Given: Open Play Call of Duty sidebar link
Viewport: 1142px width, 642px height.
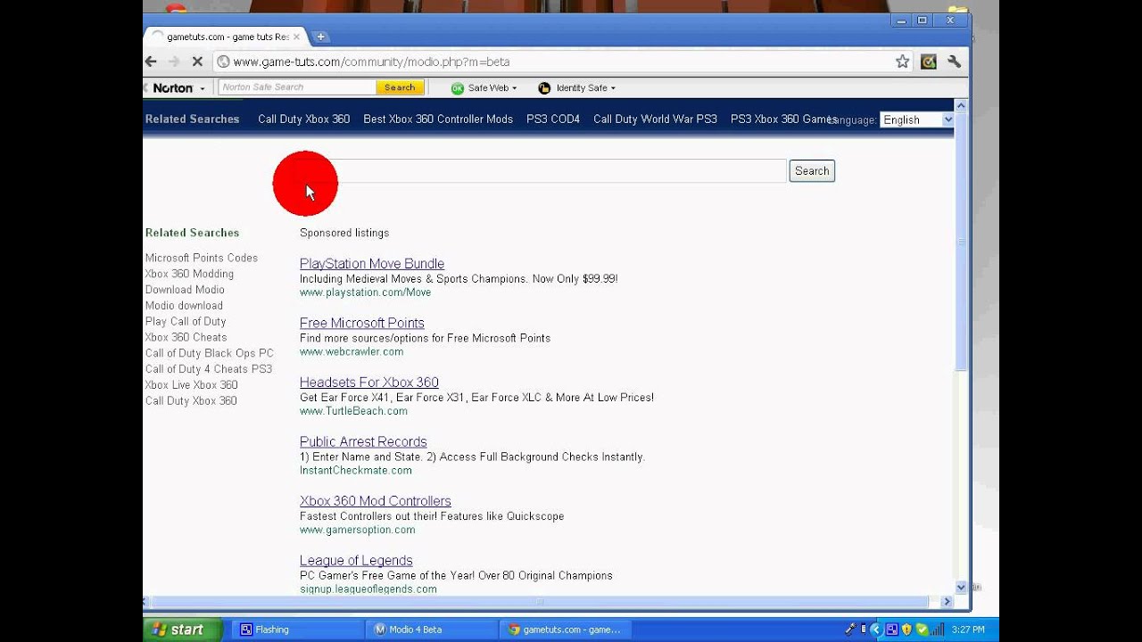Looking at the screenshot, I should [x=186, y=322].
